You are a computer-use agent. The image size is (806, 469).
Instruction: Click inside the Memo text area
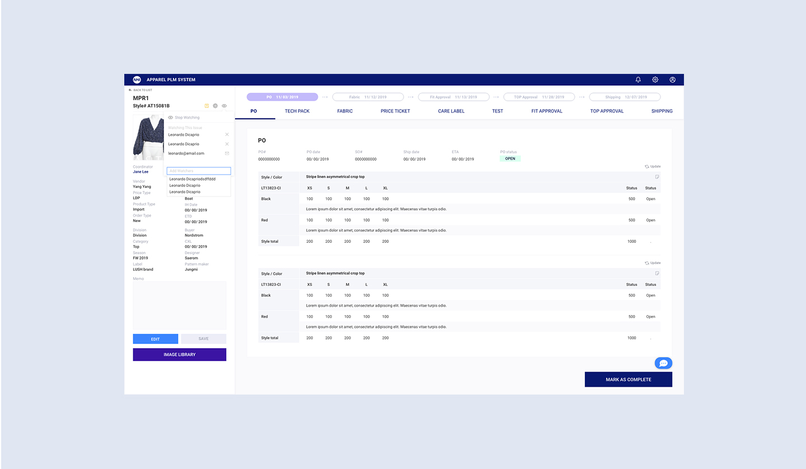coord(179,305)
